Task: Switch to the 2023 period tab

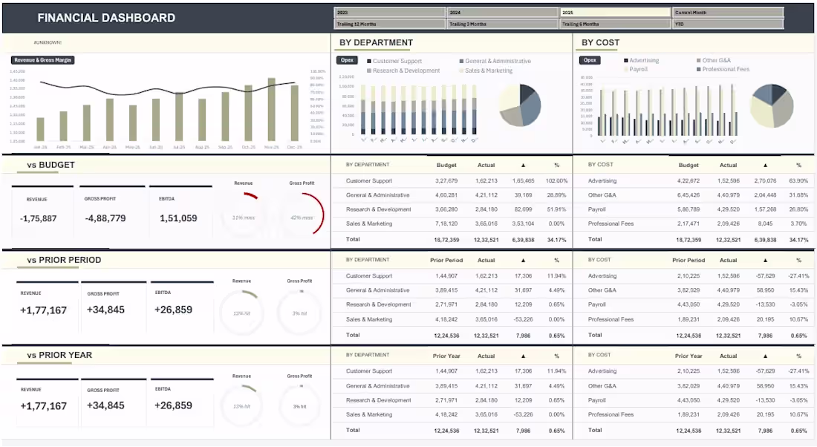Action: pos(388,12)
